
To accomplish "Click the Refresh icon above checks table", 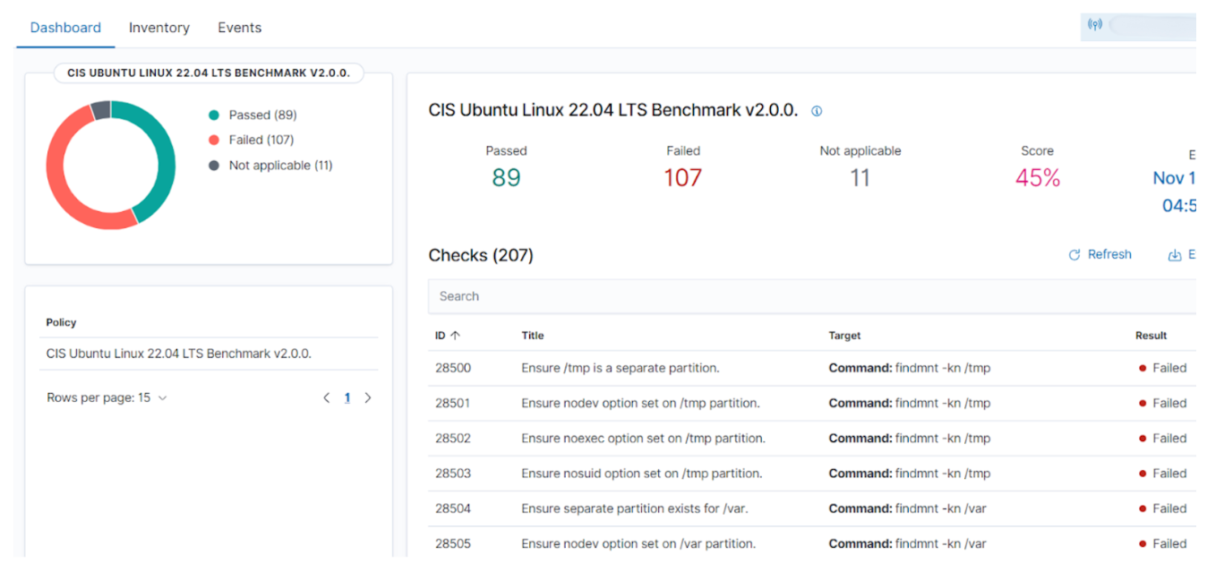I will point(1074,255).
